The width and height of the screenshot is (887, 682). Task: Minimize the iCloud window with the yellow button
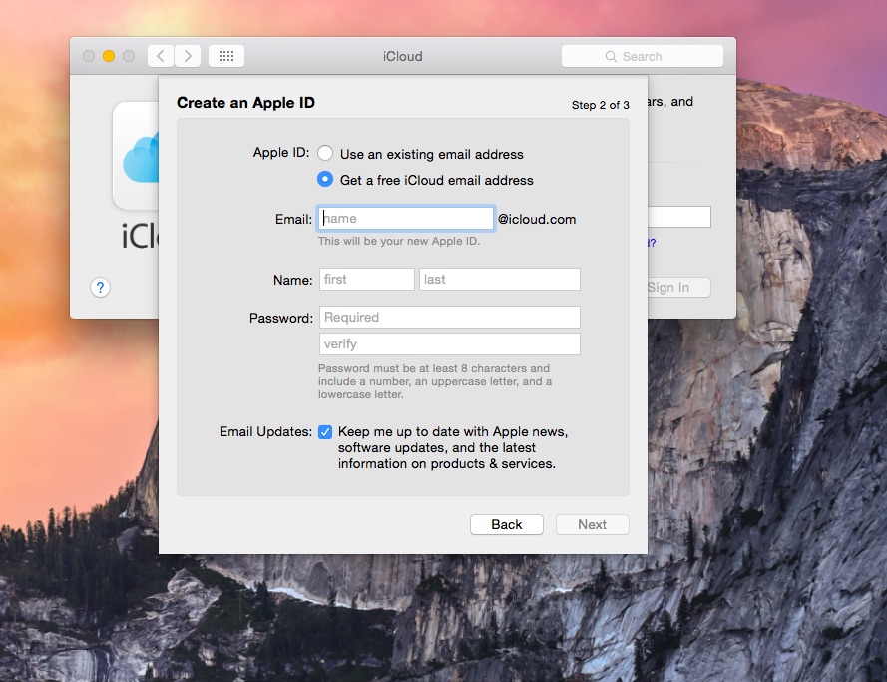tap(109, 56)
